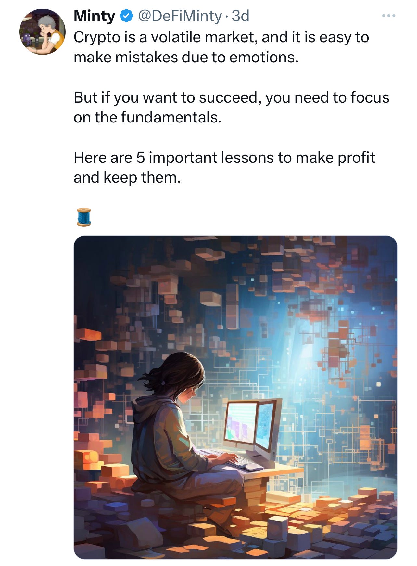Click the blue verified badge
The height and width of the screenshot is (566, 417).
(126, 16)
